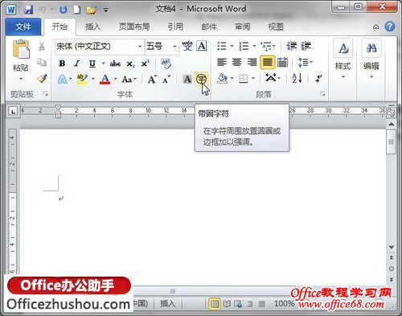The image size is (402, 316).
Task: Switch to the 插入 Insert tab
Action: (x=92, y=27)
